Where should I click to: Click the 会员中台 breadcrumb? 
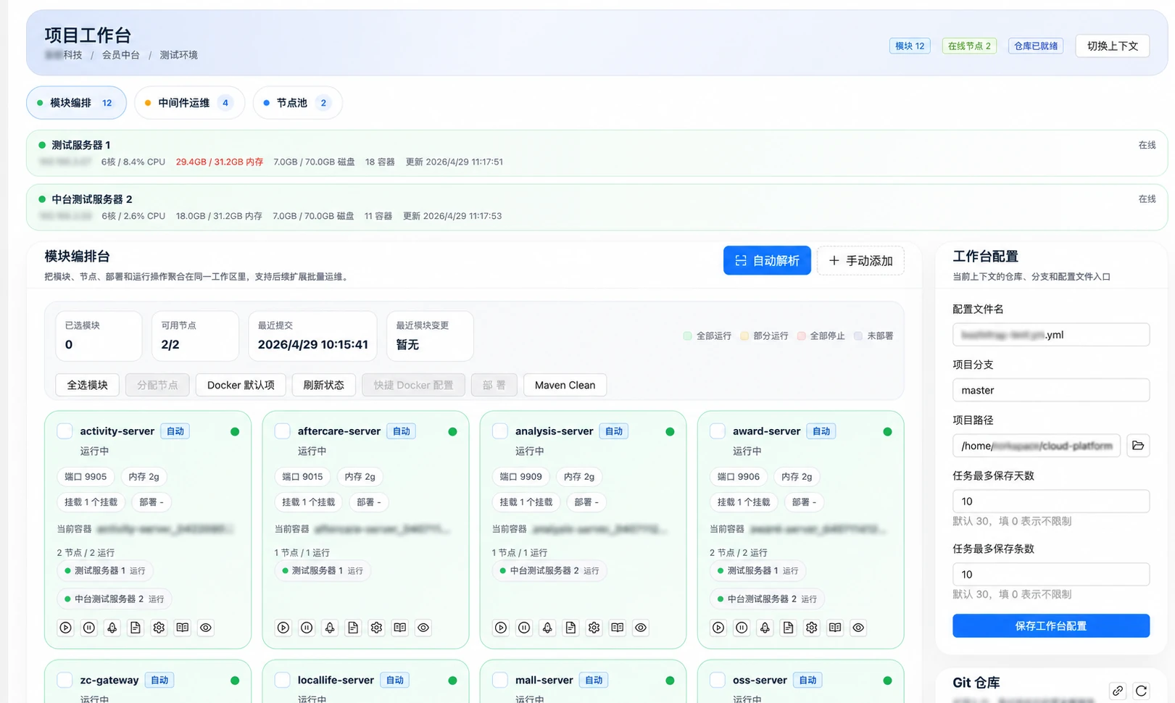click(x=120, y=55)
